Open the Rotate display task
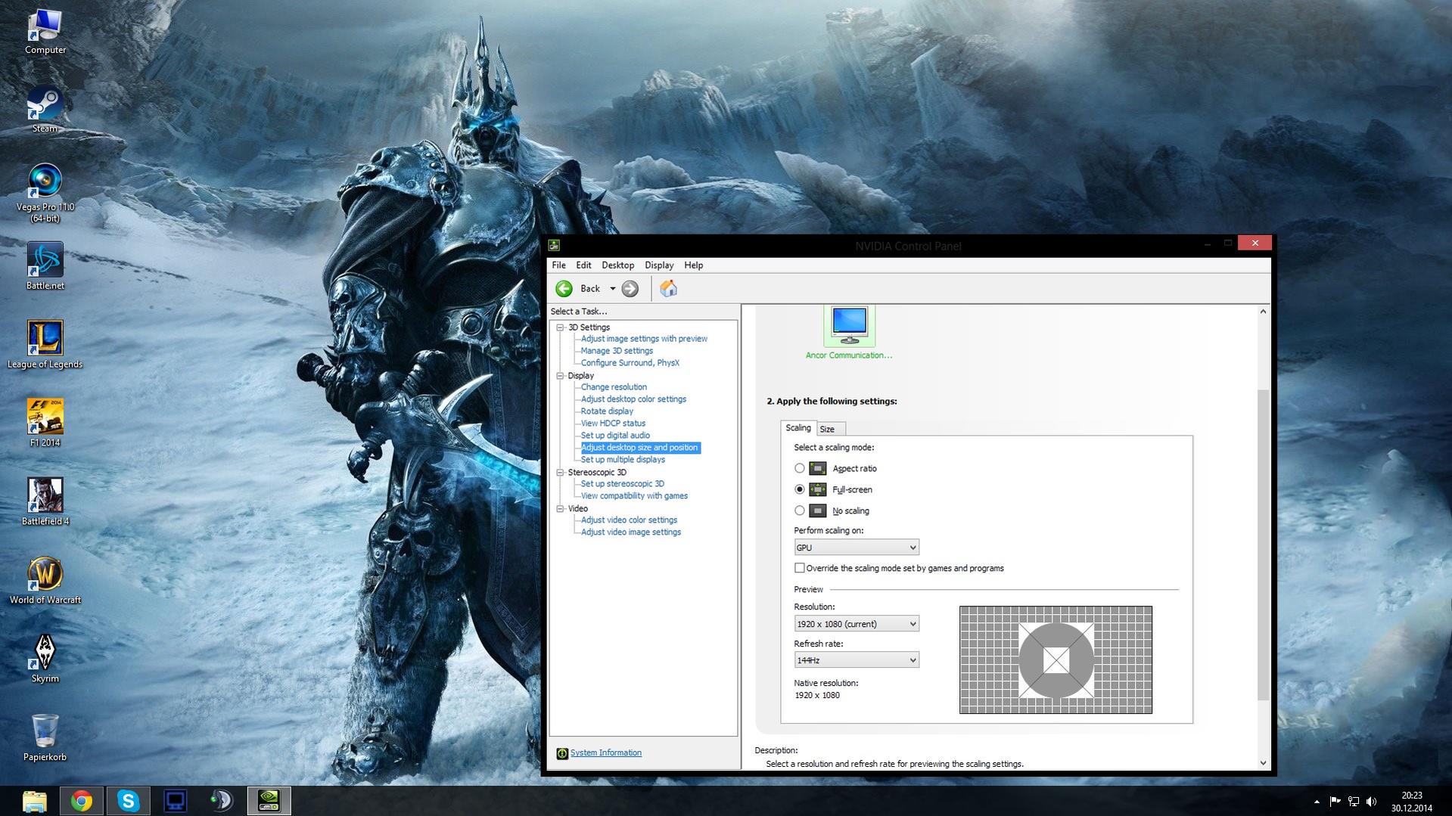This screenshot has height=816, width=1452. [x=607, y=411]
